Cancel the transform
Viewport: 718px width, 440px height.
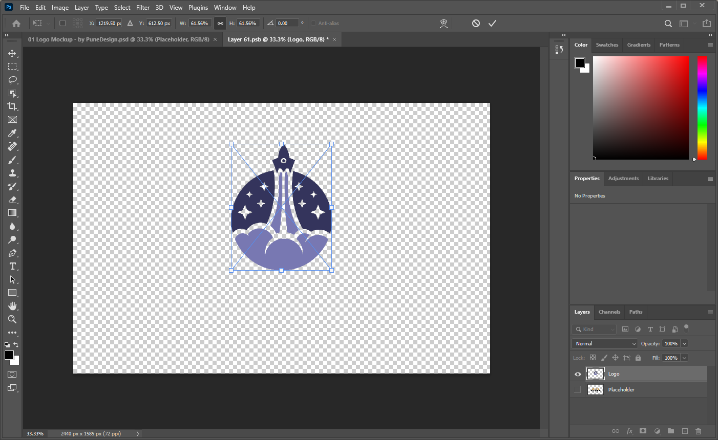[x=476, y=23]
